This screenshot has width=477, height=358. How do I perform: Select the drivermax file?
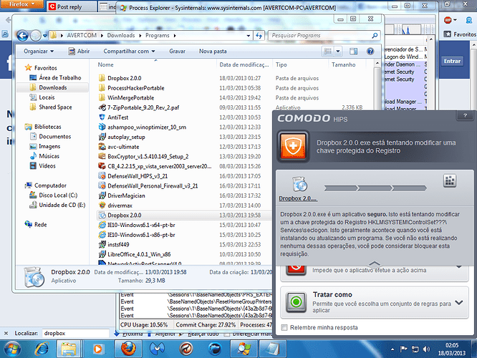(x=120, y=205)
